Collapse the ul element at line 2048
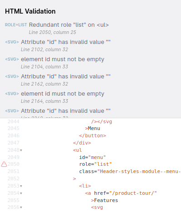Image resolution: width=181 pixels, height=212 pixels. [21, 150]
